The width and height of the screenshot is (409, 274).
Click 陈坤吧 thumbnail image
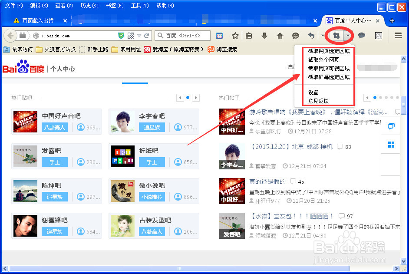pyautogui.click(x=25, y=191)
